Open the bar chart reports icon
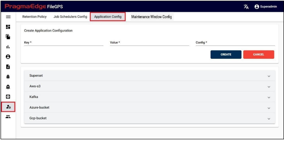Image resolution: width=284 pixels, height=141 pixels. click(8, 47)
